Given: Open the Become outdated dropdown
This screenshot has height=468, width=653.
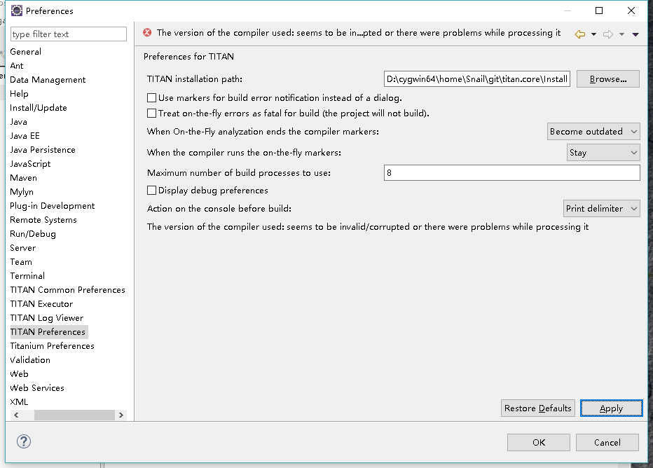Looking at the screenshot, I should [x=593, y=131].
